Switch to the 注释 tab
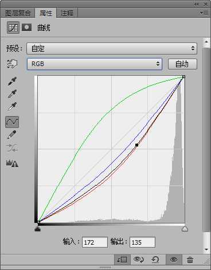Image resolution: width=211 pixels, height=270 pixels. pos(67,13)
